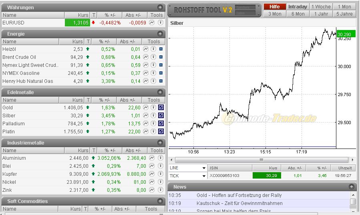
Task: Switch chart to the 1 Woche timeframe
Action: pos(321,7)
